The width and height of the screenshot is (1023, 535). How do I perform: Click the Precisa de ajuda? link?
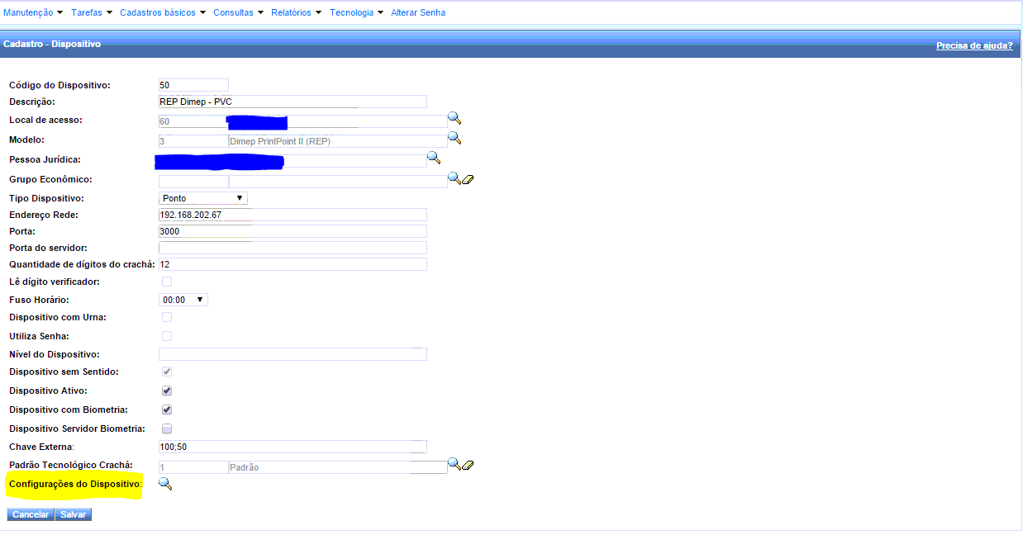pos(974,46)
